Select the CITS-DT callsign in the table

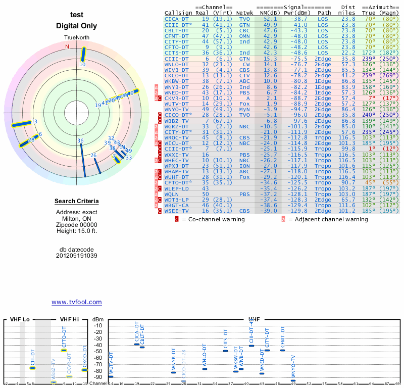(x=176, y=53)
